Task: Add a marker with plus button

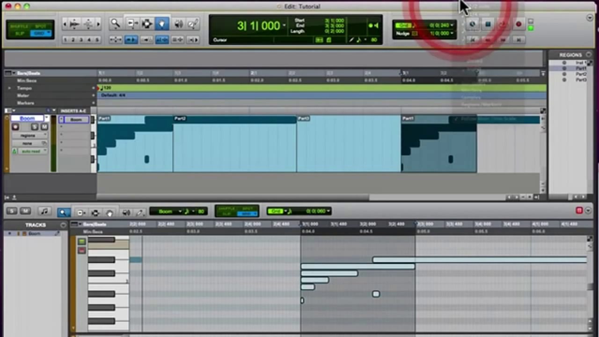Action: click(x=94, y=103)
